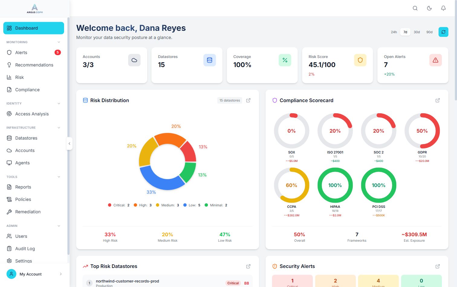The image size is (457, 287).
Task: Click the Recommendations lightbulb icon
Action: 9,65
